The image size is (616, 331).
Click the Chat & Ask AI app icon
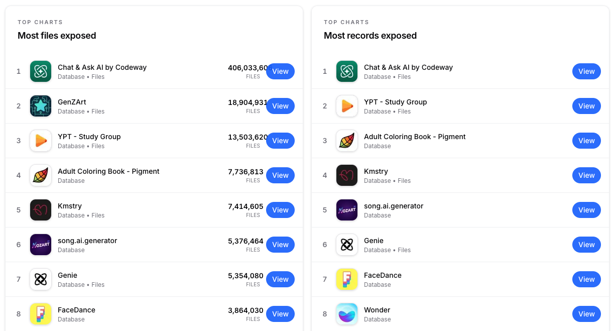point(41,71)
